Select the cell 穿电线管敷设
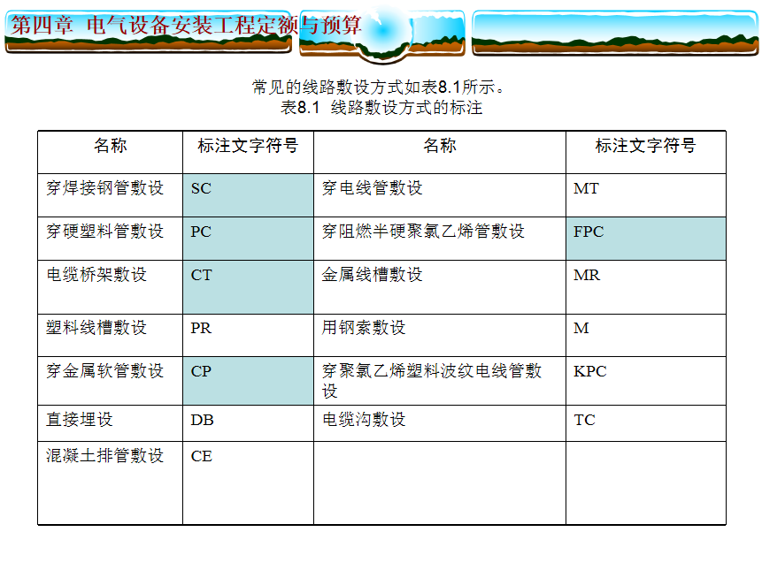The image size is (762, 570). tap(440, 195)
